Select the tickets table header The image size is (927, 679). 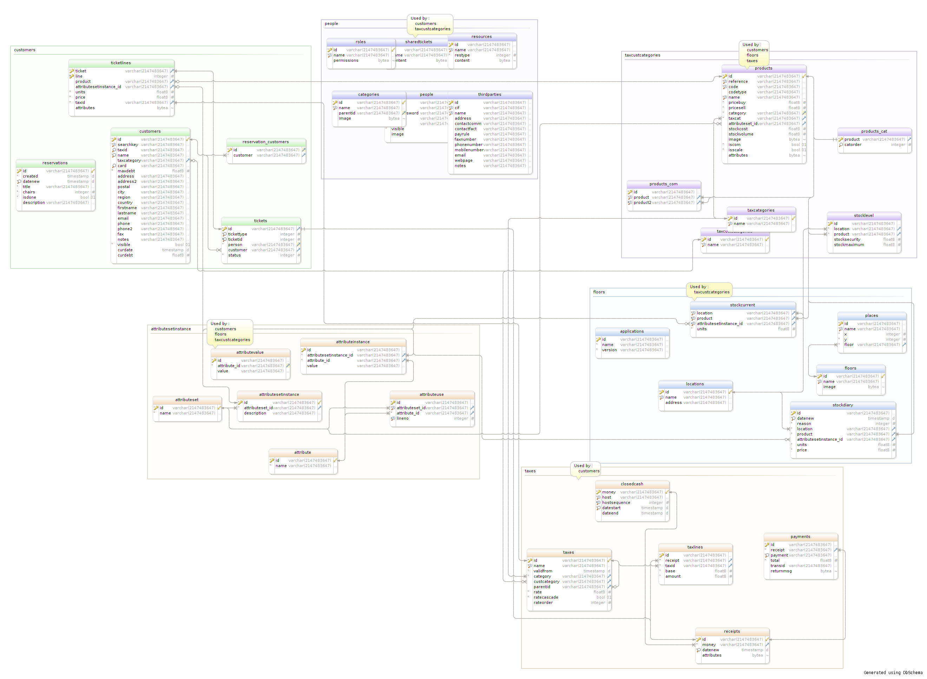pos(261,221)
